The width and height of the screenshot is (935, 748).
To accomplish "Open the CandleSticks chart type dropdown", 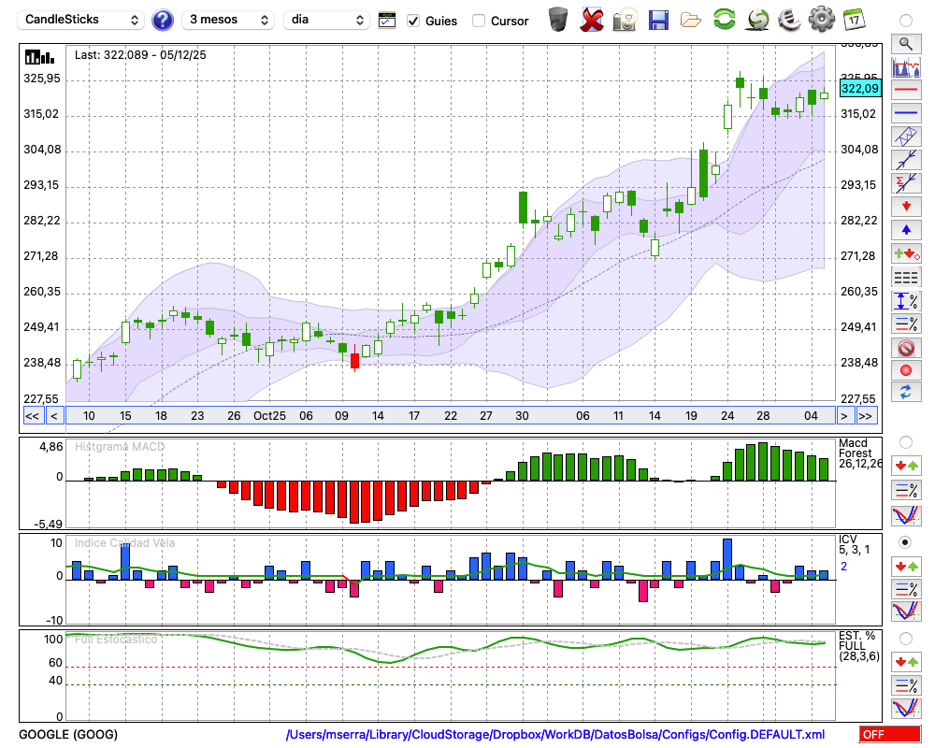I will [x=82, y=20].
